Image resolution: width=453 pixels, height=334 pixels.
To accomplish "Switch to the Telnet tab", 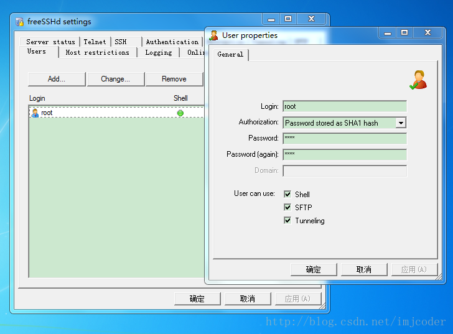I will 95,42.
